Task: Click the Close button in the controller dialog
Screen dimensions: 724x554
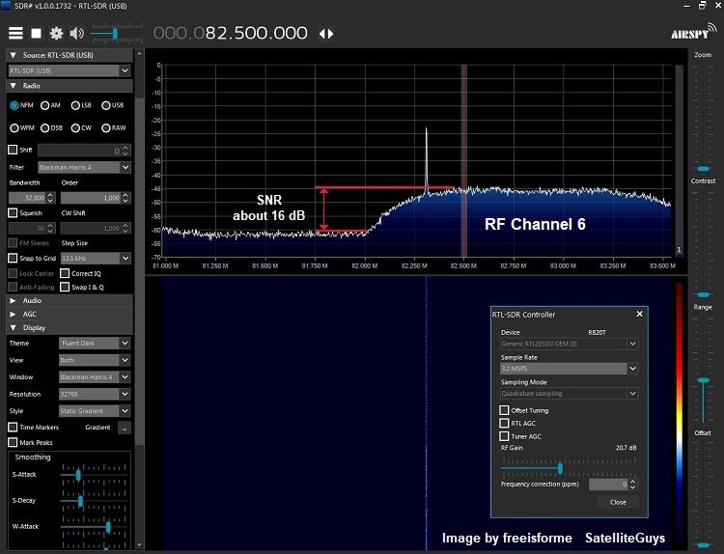Action: tap(617, 502)
